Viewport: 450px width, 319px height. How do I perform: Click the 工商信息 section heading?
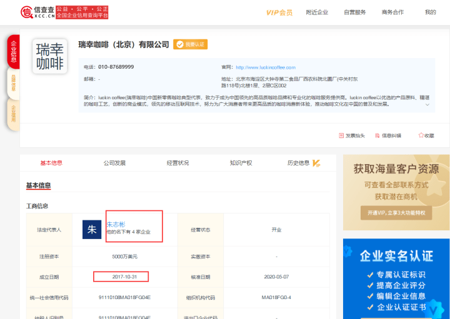pyautogui.click(x=37, y=206)
